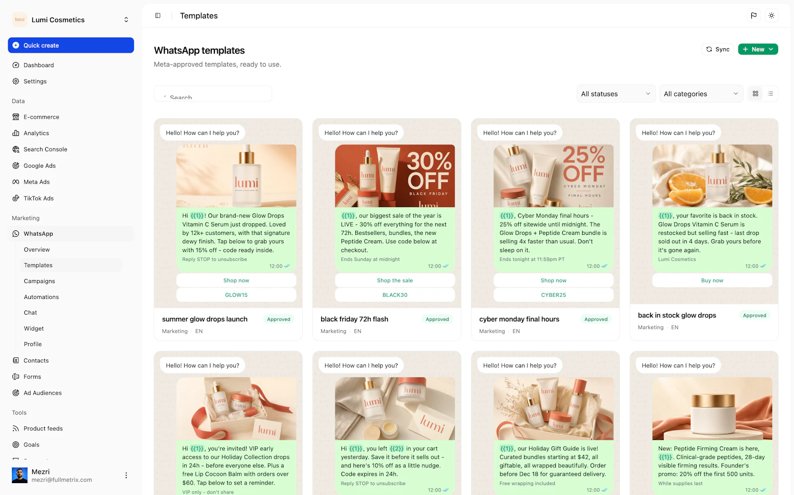Screen dimensions: 794x495
Task: Open the 25% OFF Cyber Monday image
Action: point(553,176)
